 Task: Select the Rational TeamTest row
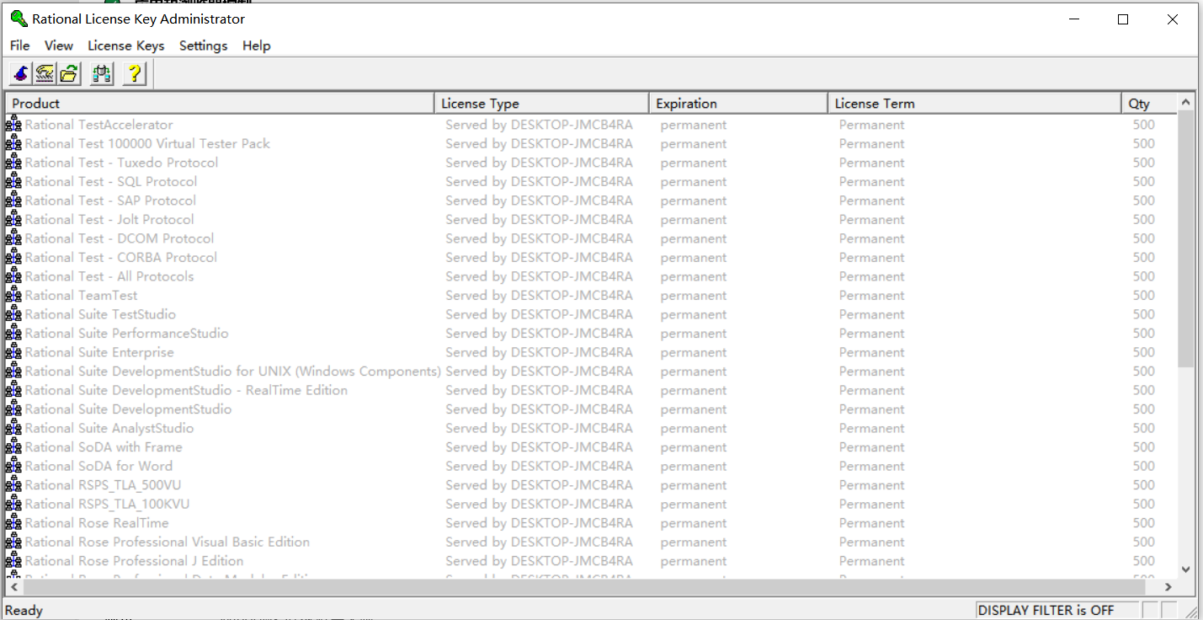coord(591,296)
